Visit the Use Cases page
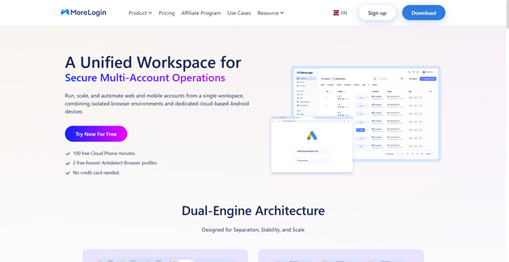The image size is (509, 262). tap(239, 13)
